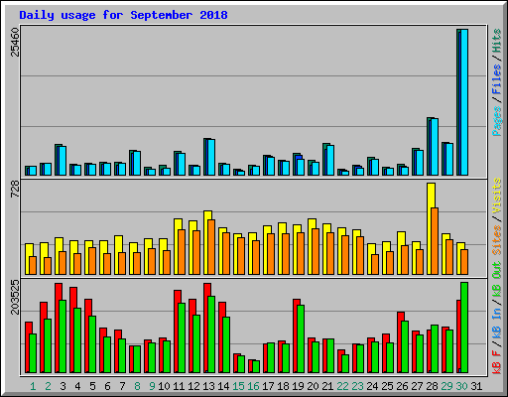Click the green kB Out bar for day 16
Screen dimensions: 508x397
[256, 366]
